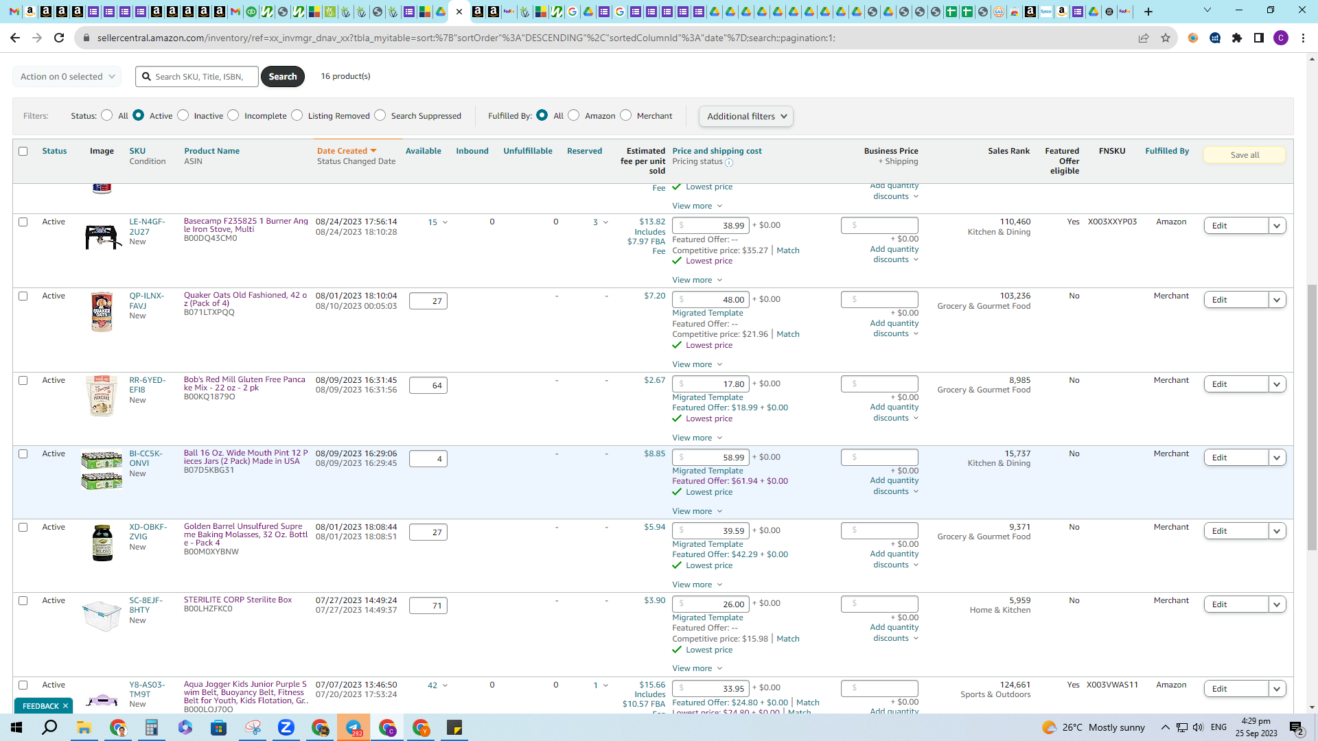Filter by Fulfilled By Amazon radio
Viewport: 1318px width, 741px height.
point(574,115)
